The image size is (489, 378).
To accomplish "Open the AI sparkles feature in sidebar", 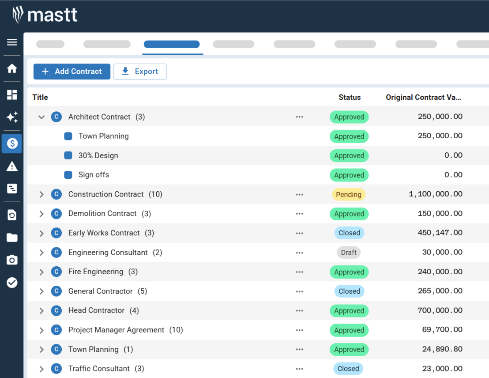I will tap(12, 117).
